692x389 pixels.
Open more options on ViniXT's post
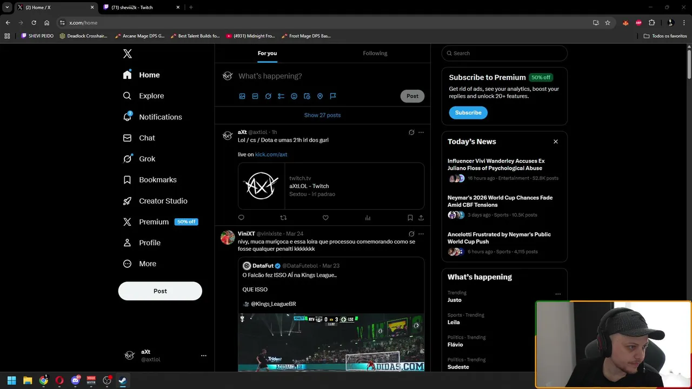pos(421,234)
